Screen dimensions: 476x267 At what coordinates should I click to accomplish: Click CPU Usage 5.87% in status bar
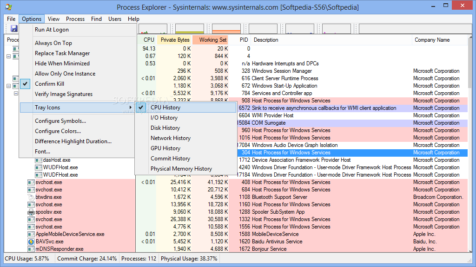pos(27,259)
